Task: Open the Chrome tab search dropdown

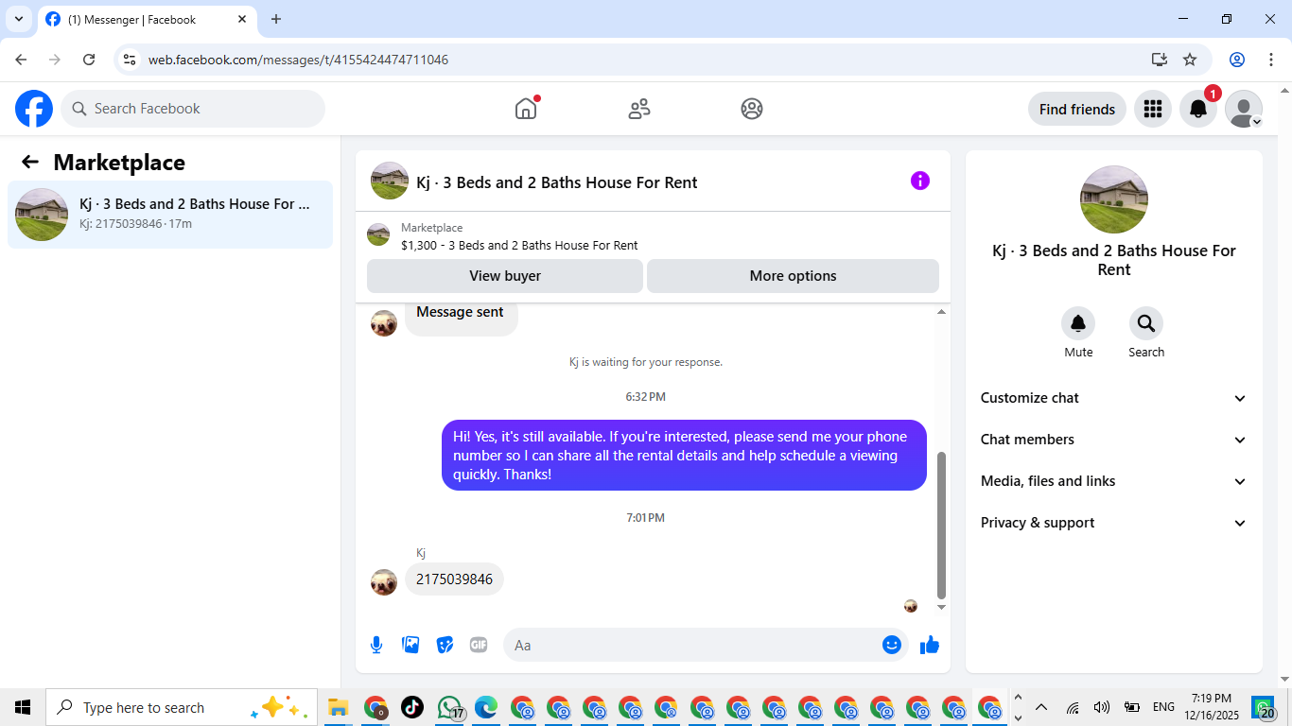Action: click(19, 19)
